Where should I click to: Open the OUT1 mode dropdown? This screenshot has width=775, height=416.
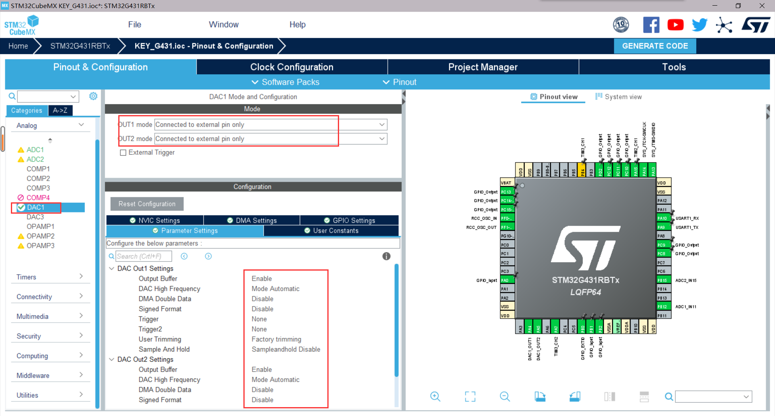pos(381,124)
